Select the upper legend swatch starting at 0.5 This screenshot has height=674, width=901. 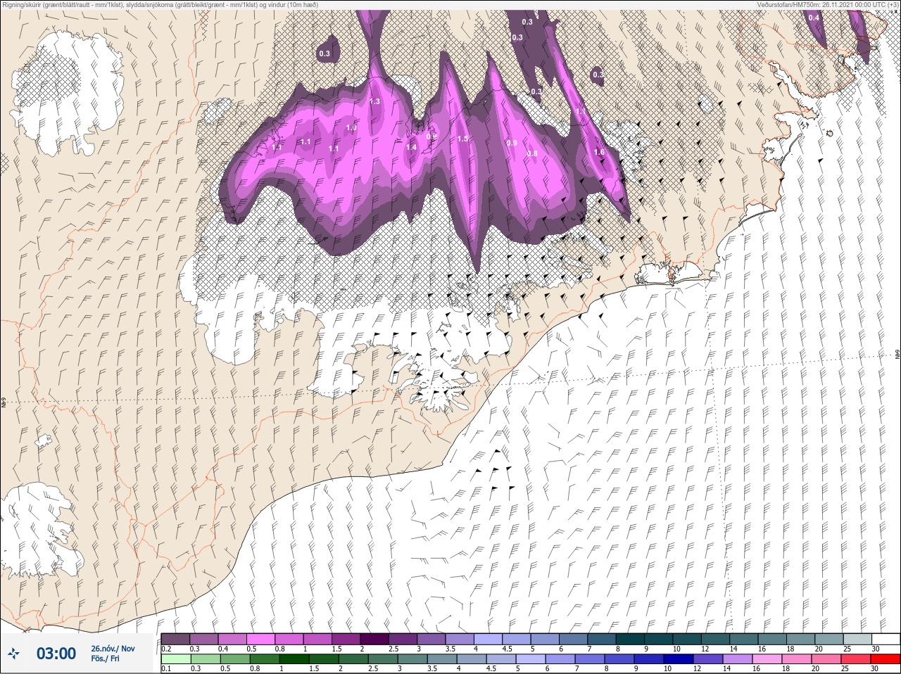[x=260, y=639]
